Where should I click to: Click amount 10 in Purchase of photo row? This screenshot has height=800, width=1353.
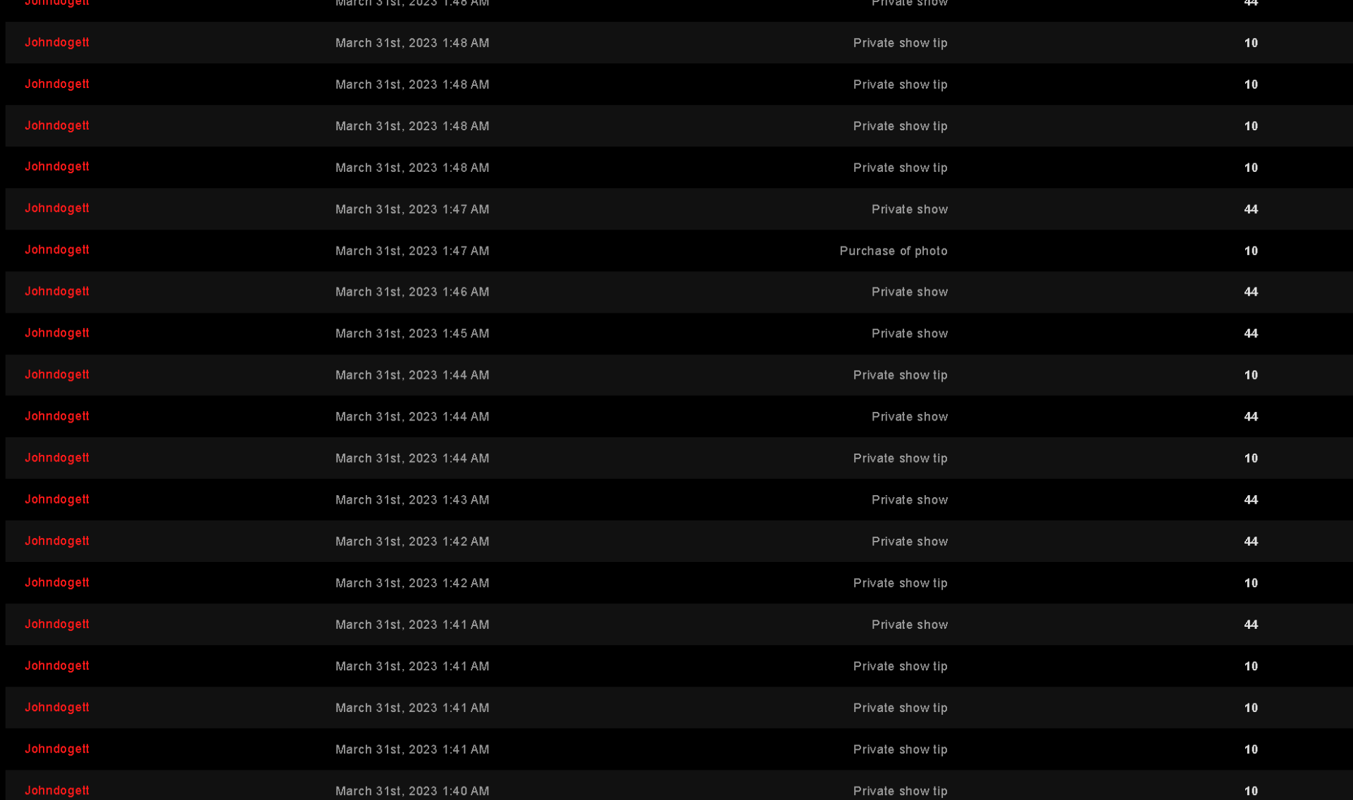(x=1250, y=251)
